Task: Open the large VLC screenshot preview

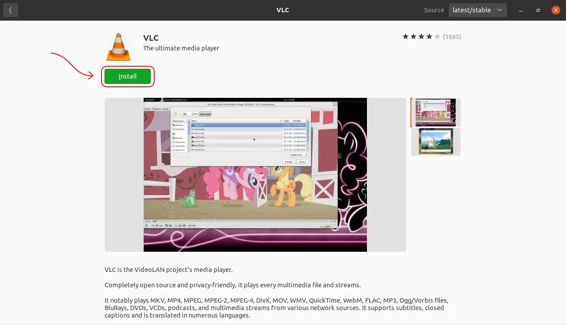Action: click(255, 175)
